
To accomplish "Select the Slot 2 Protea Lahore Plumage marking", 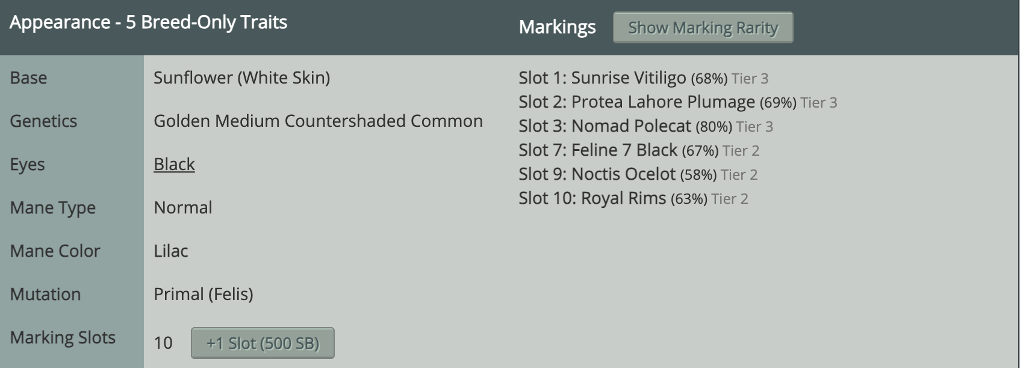I will (662, 102).
